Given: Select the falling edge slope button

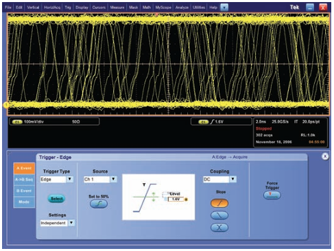Looking at the screenshot, I should (x=219, y=215).
